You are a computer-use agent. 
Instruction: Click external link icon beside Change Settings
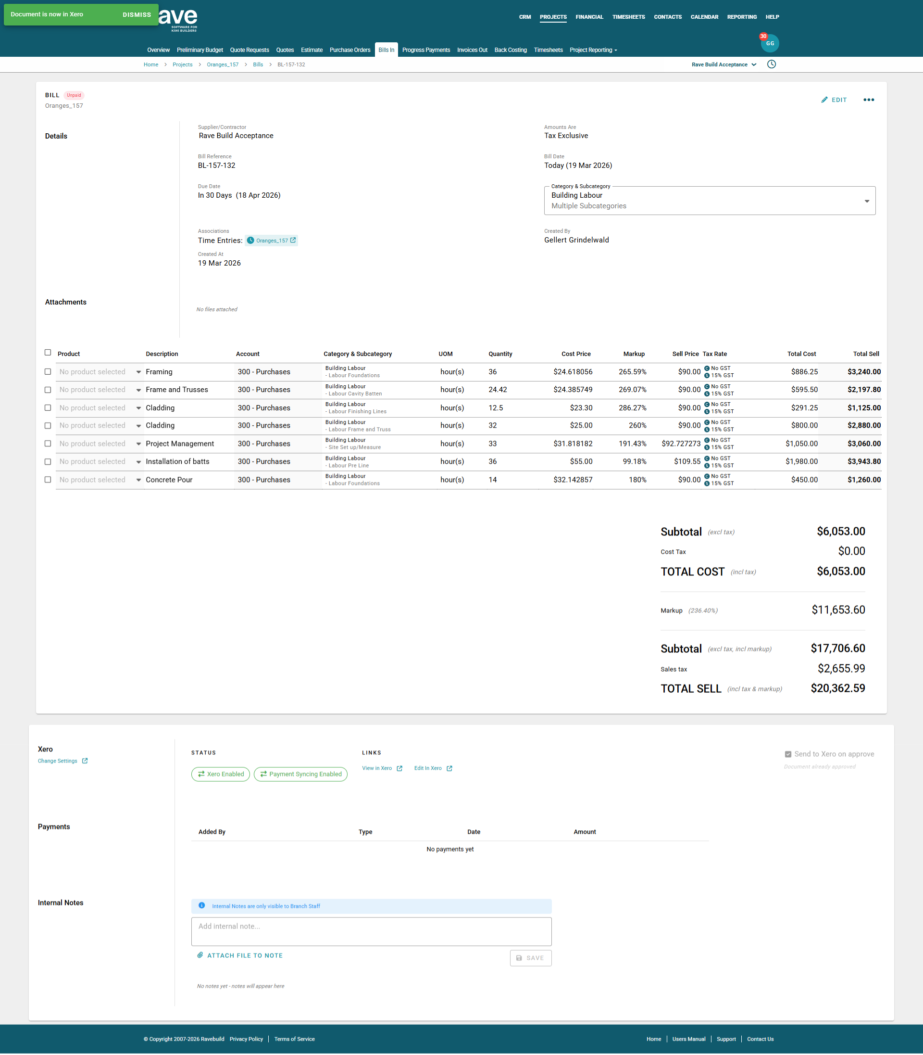coord(85,761)
